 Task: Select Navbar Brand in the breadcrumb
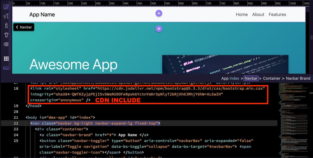(298, 79)
